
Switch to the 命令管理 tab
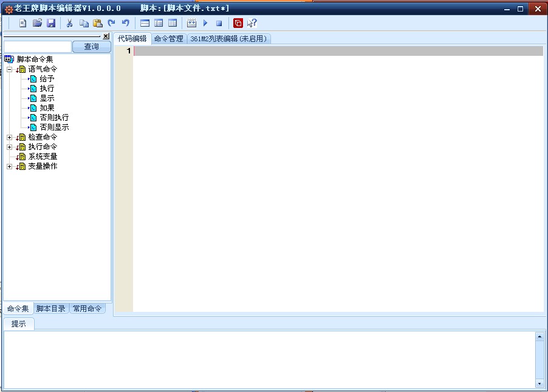[168, 39]
